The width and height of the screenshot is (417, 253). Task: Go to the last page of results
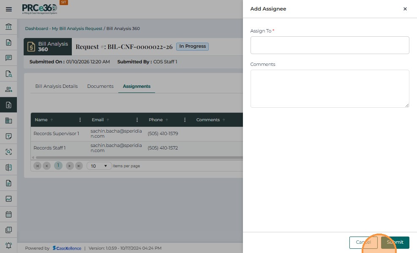pyautogui.click(x=79, y=166)
